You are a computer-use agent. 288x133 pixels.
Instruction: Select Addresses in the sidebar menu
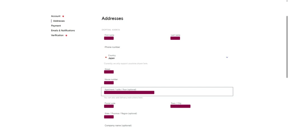point(59,21)
